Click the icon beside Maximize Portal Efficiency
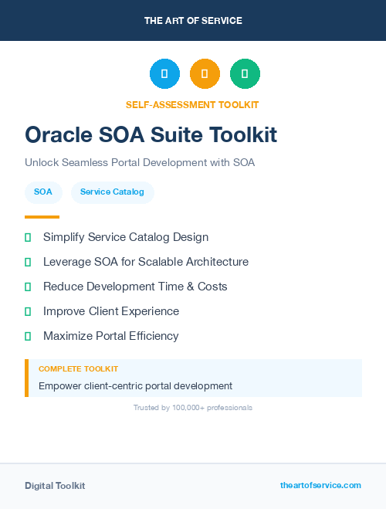This screenshot has height=509, width=386. [x=28, y=336]
